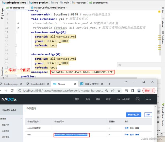
Task: Open the browser media control icon
Action: click(x=127, y=91)
